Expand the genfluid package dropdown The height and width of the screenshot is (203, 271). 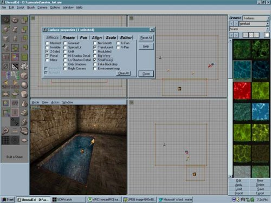click(x=254, y=24)
